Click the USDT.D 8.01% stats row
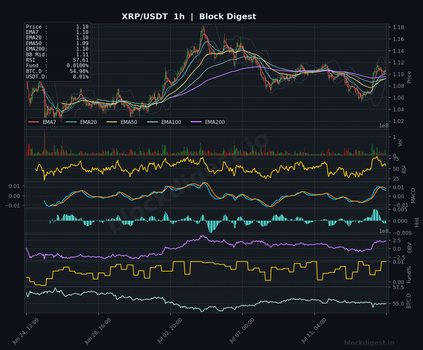Image resolution: width=423 pixels, height=350 pixels. click(x=57, y=77)
